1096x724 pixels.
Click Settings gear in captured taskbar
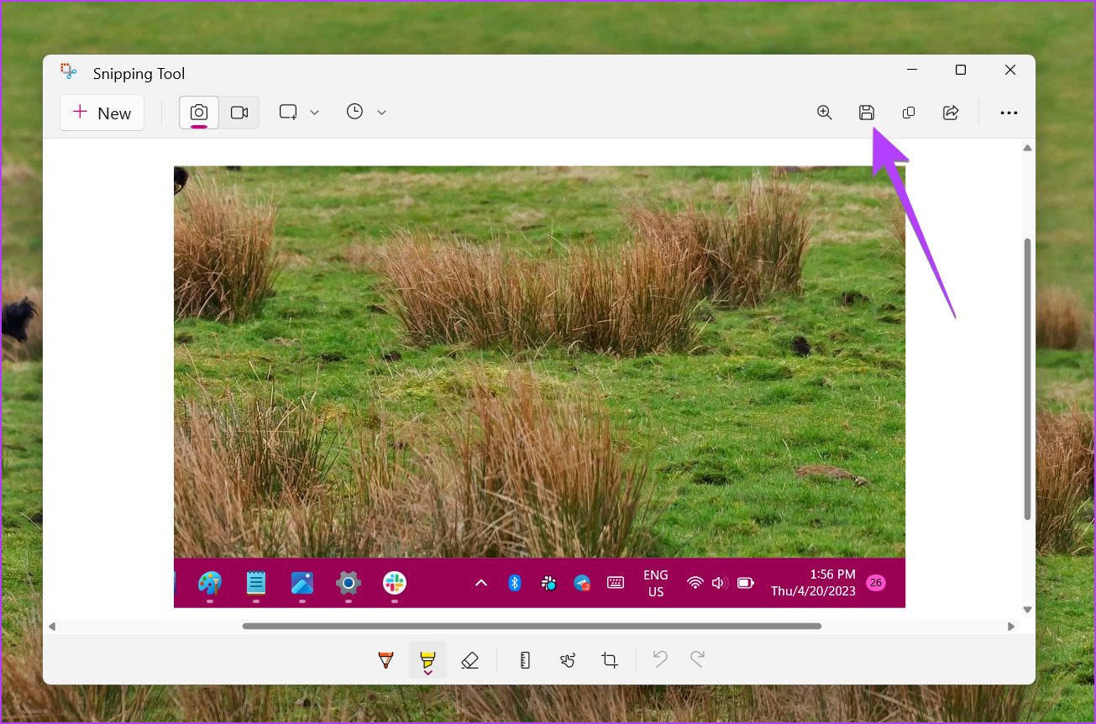click(349, 583)
